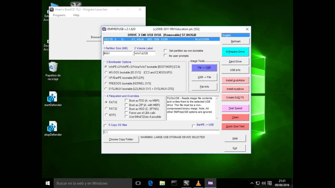Select WinPEv2/Vista/Win7 bootable BOOTMGR option
335x188 pixels.
pos(106,67)
